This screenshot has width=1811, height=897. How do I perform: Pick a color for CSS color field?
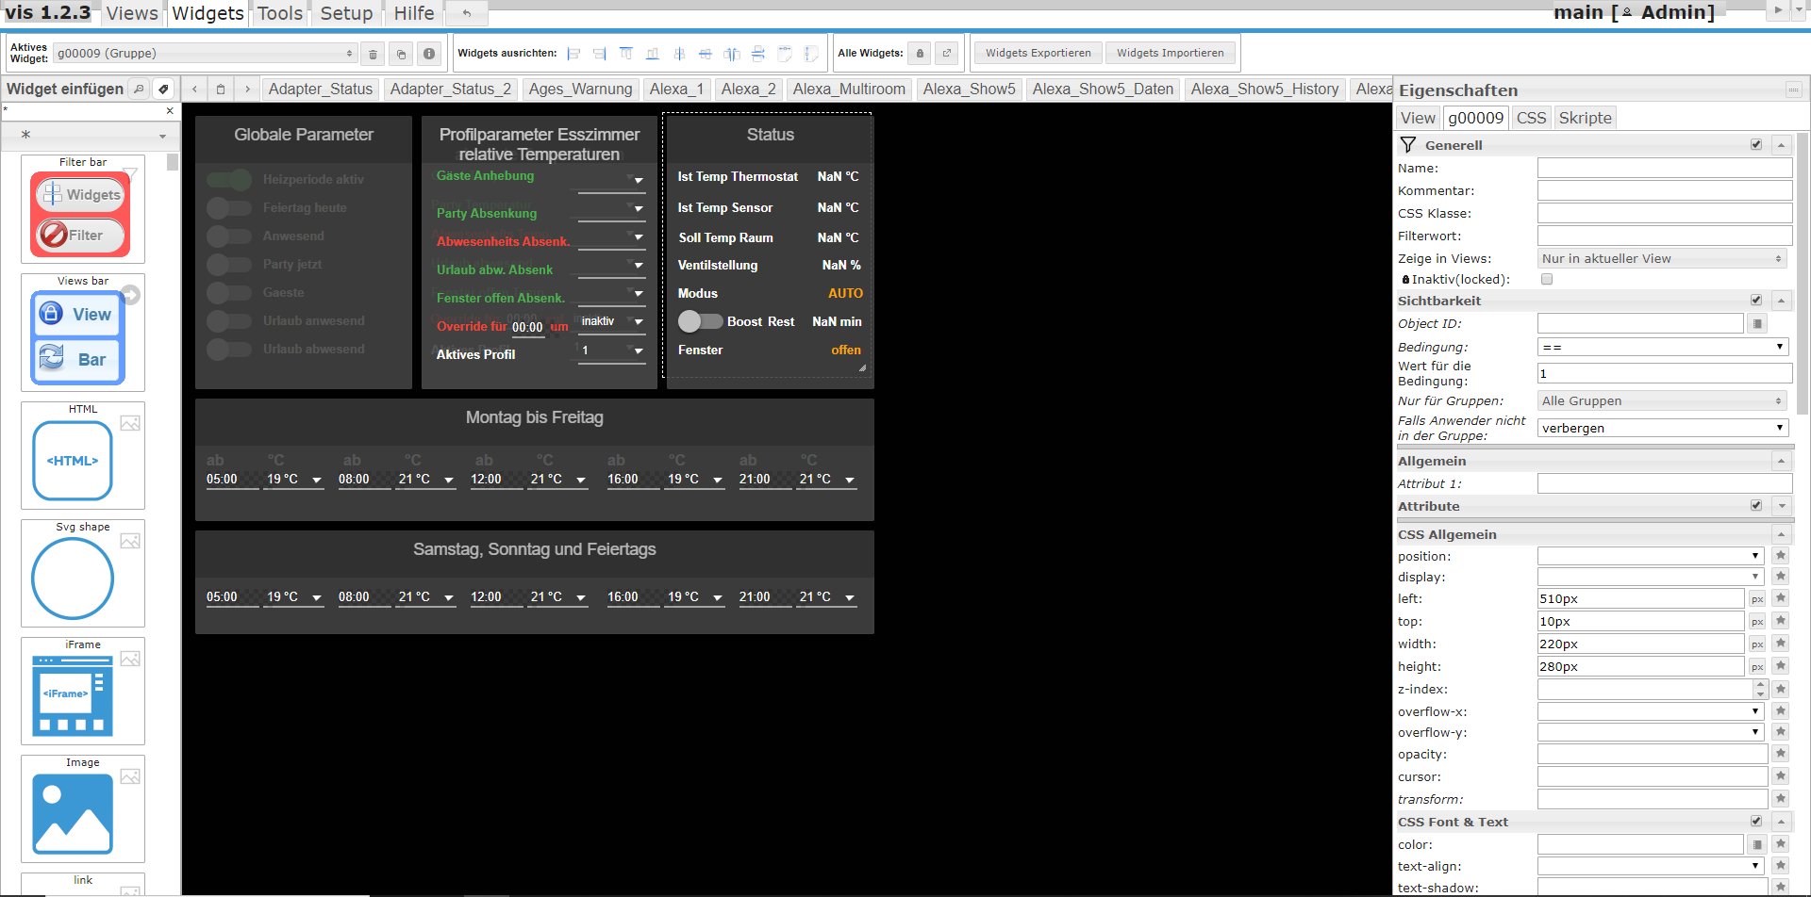pos(1757,845)
